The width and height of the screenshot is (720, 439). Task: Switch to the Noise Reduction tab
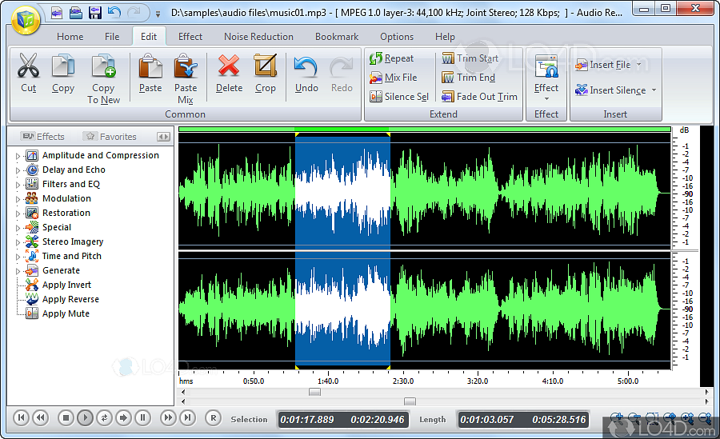point(258,37)
